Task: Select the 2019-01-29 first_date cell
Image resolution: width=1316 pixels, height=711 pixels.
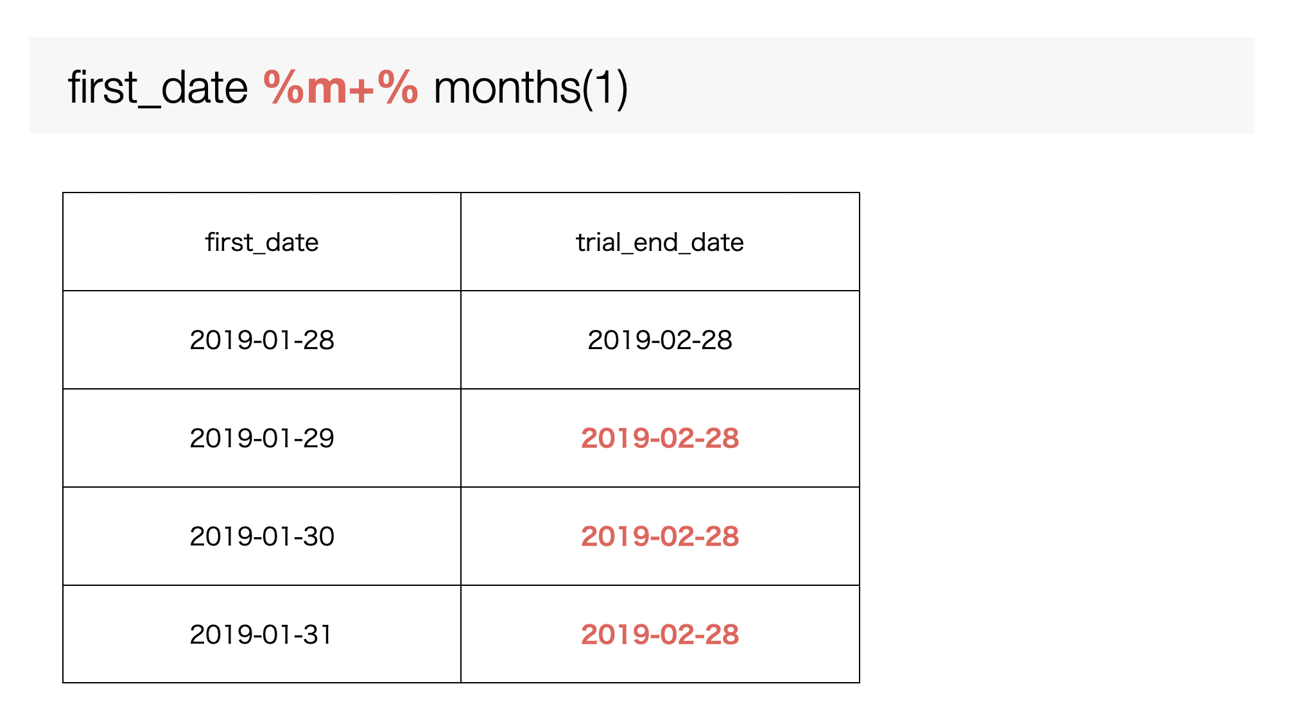Action: click(x=262, y=438)
